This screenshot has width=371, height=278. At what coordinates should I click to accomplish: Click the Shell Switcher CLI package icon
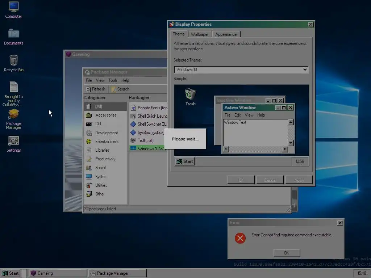[133, 124]
